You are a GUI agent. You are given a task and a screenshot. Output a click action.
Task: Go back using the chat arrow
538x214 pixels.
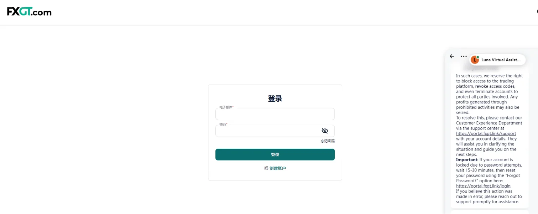452,56
